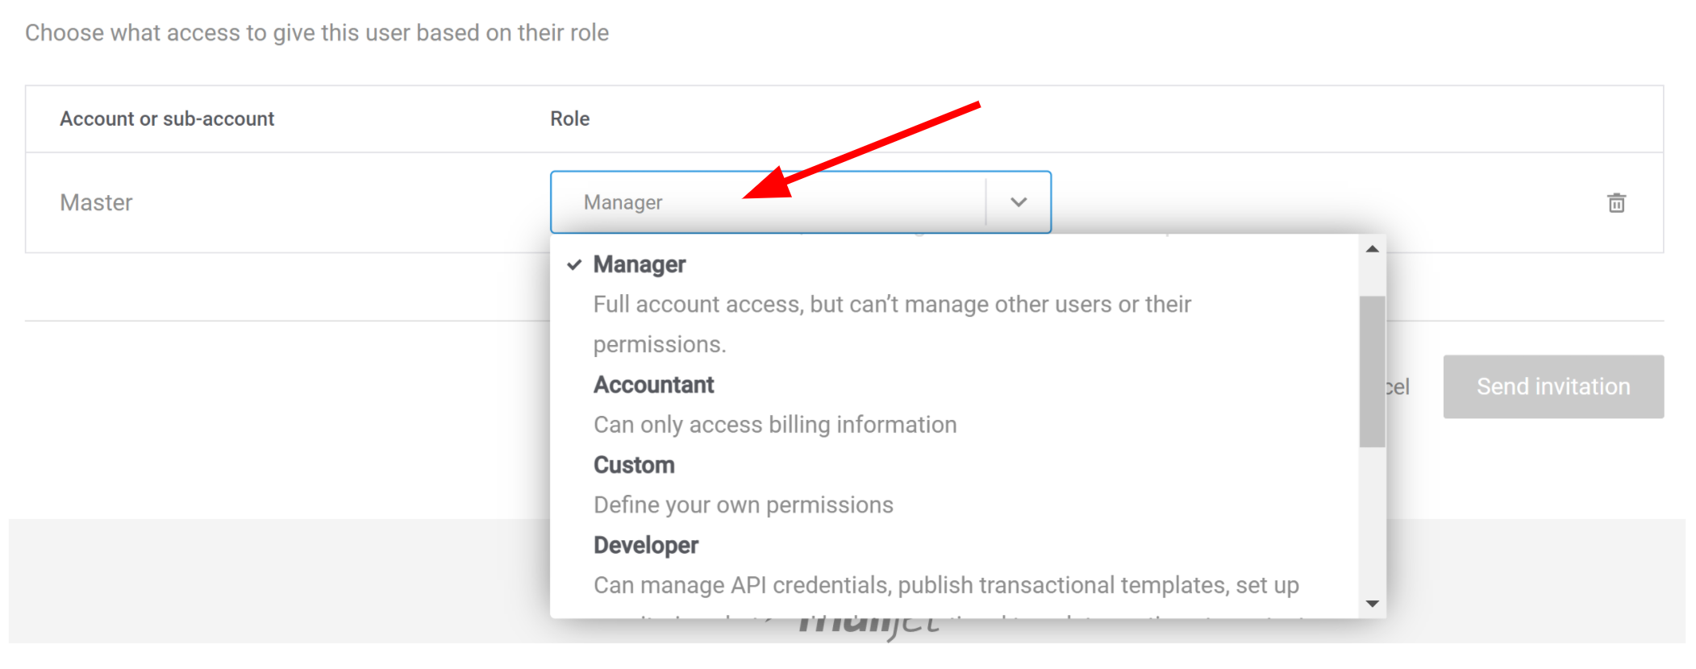Delete the Master account row via trash icon

1617,203
